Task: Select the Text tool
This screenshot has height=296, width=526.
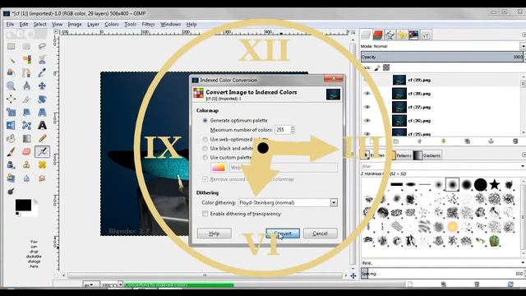Action: 42,125
